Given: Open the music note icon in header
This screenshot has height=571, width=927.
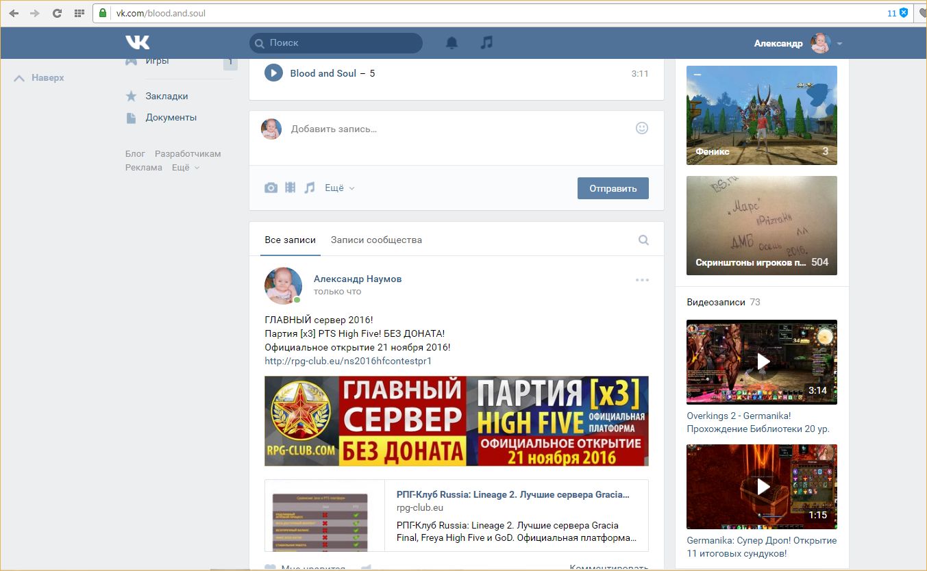Looking at the screenshot, I should tap(486, 42).
